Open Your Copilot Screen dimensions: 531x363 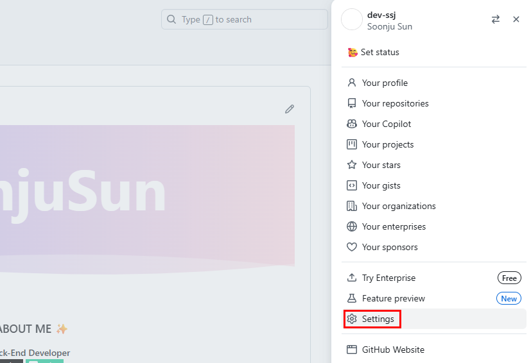(434, 124)
